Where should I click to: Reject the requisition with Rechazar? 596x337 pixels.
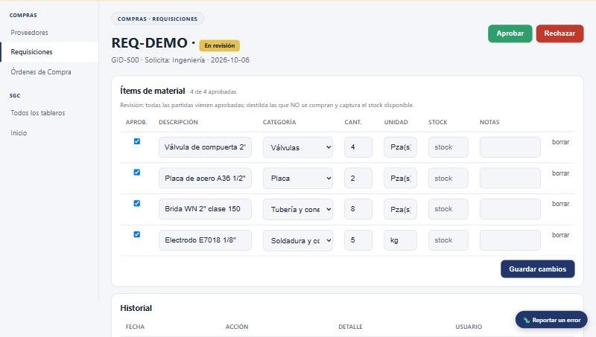(x=559, y=33)
